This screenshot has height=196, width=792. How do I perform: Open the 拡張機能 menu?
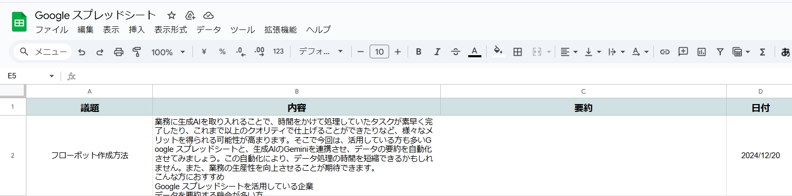point(281,30)
